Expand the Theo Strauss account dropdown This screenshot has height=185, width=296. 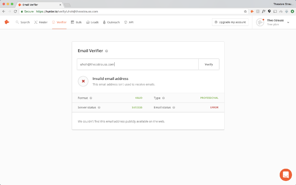point(288,23)
